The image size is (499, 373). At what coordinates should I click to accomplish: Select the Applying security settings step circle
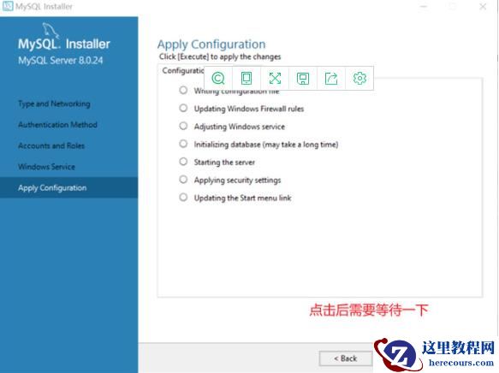183,180
